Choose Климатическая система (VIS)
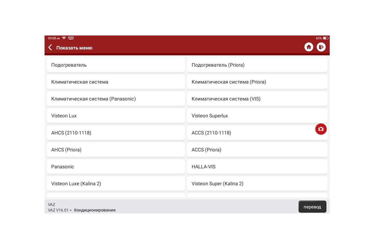Screen dimensions: 374x249 pos(257,99)
